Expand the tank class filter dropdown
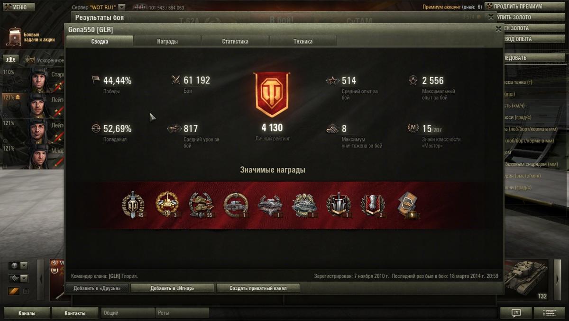The width and height of the screenshot is (569, 321). coord(18,278)
